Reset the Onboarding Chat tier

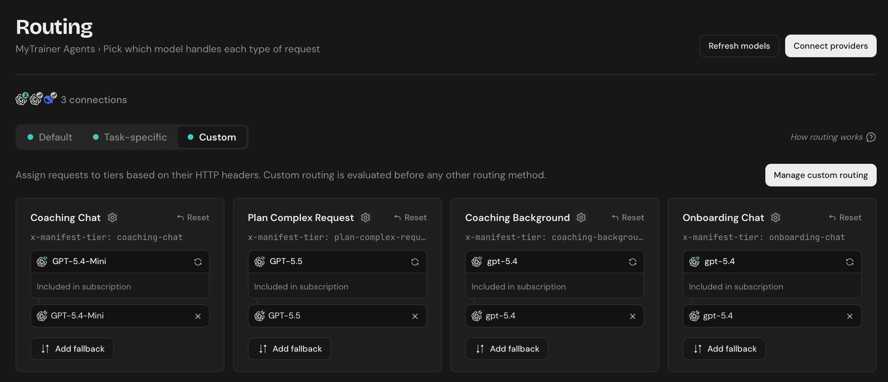(x=845, y=217)
